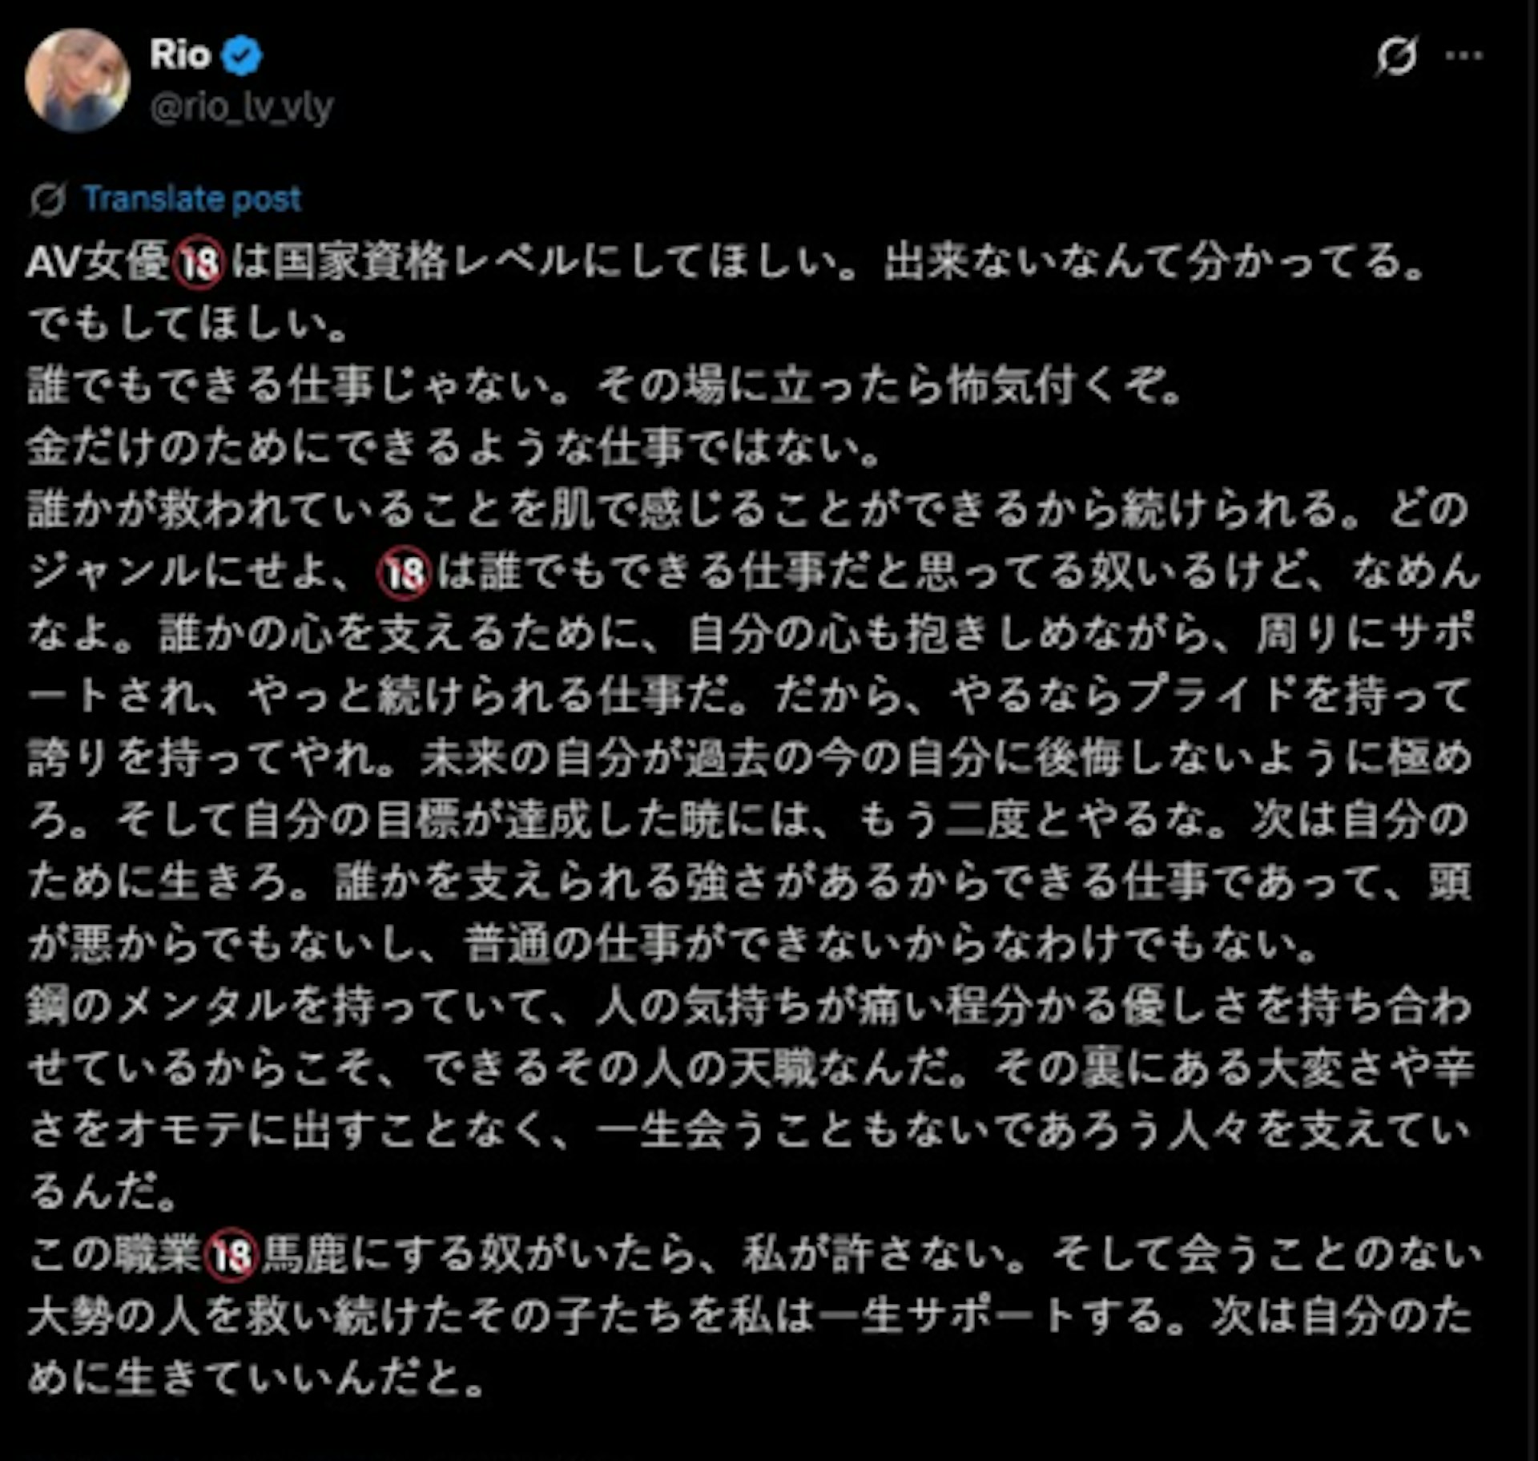Click the blue verified badge beside Rio
The width and height of the screenshot is (1538, 1461).
click(242, 55)
